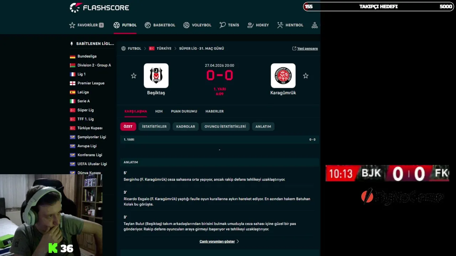The height and width of the screenshot is (256, 456).
Task: Click the Takipçi Hedefi progress bar
Action: tap(378, 6)
